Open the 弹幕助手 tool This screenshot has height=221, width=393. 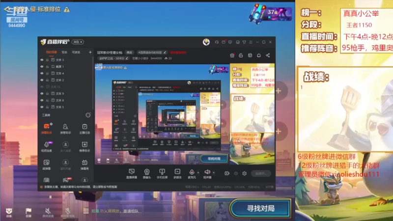pyautogui.click(x=47, y=129)
